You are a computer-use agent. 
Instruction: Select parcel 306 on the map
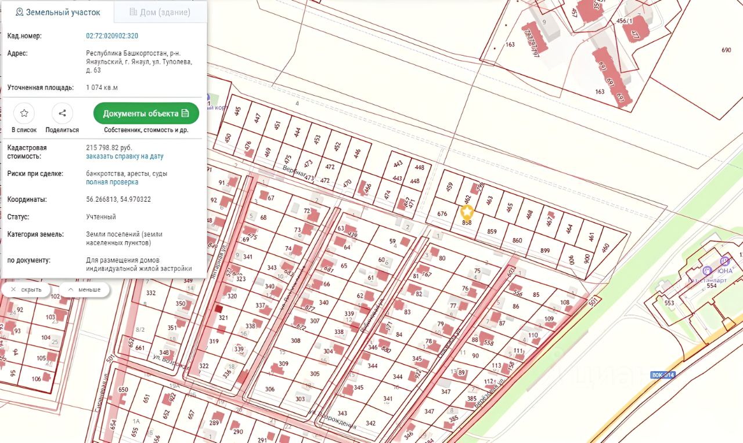269,389
